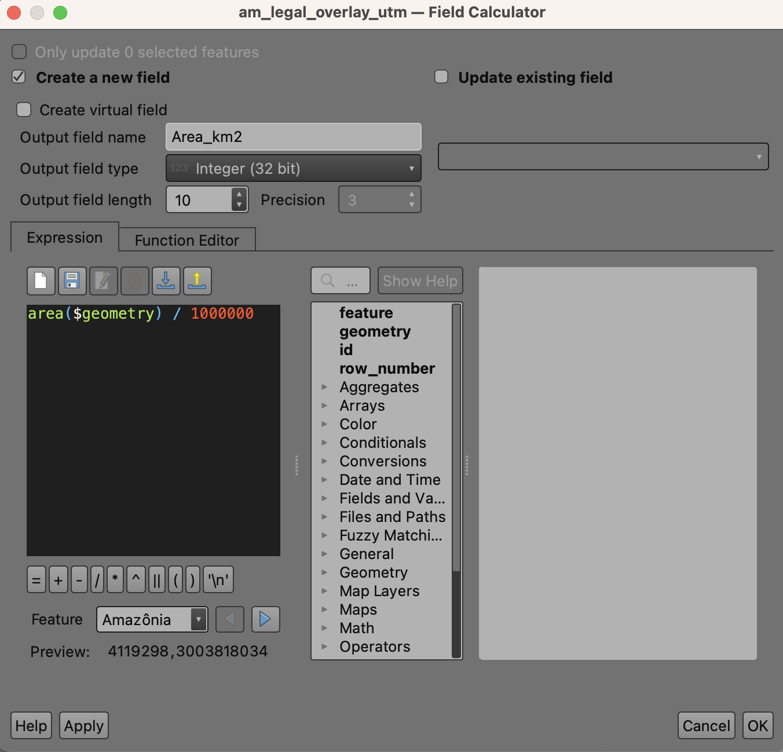Open the Output field type dropdown
The width and height of the screenshot is (783, 752).
pos(293,169)
